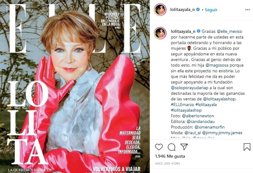The height and width of the screenshot is (173, 253).
Task: Open the @soloporayudariap foundation mention
Action: pyautogui.click(x=190, y=88)
